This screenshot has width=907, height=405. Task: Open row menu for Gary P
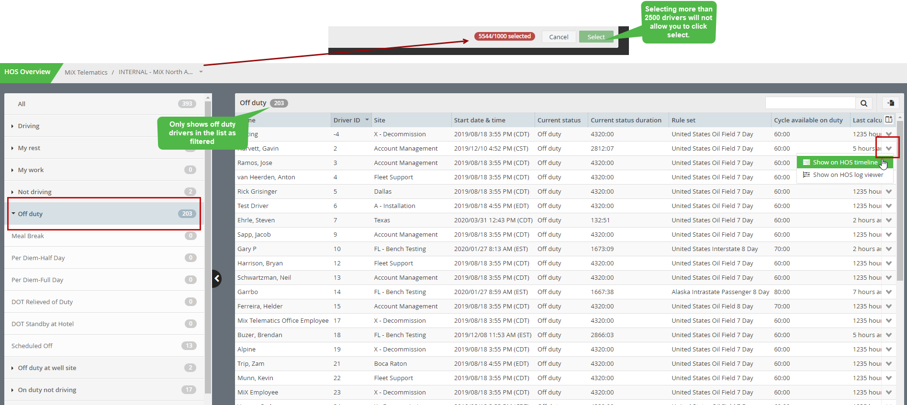click(889, 249)
